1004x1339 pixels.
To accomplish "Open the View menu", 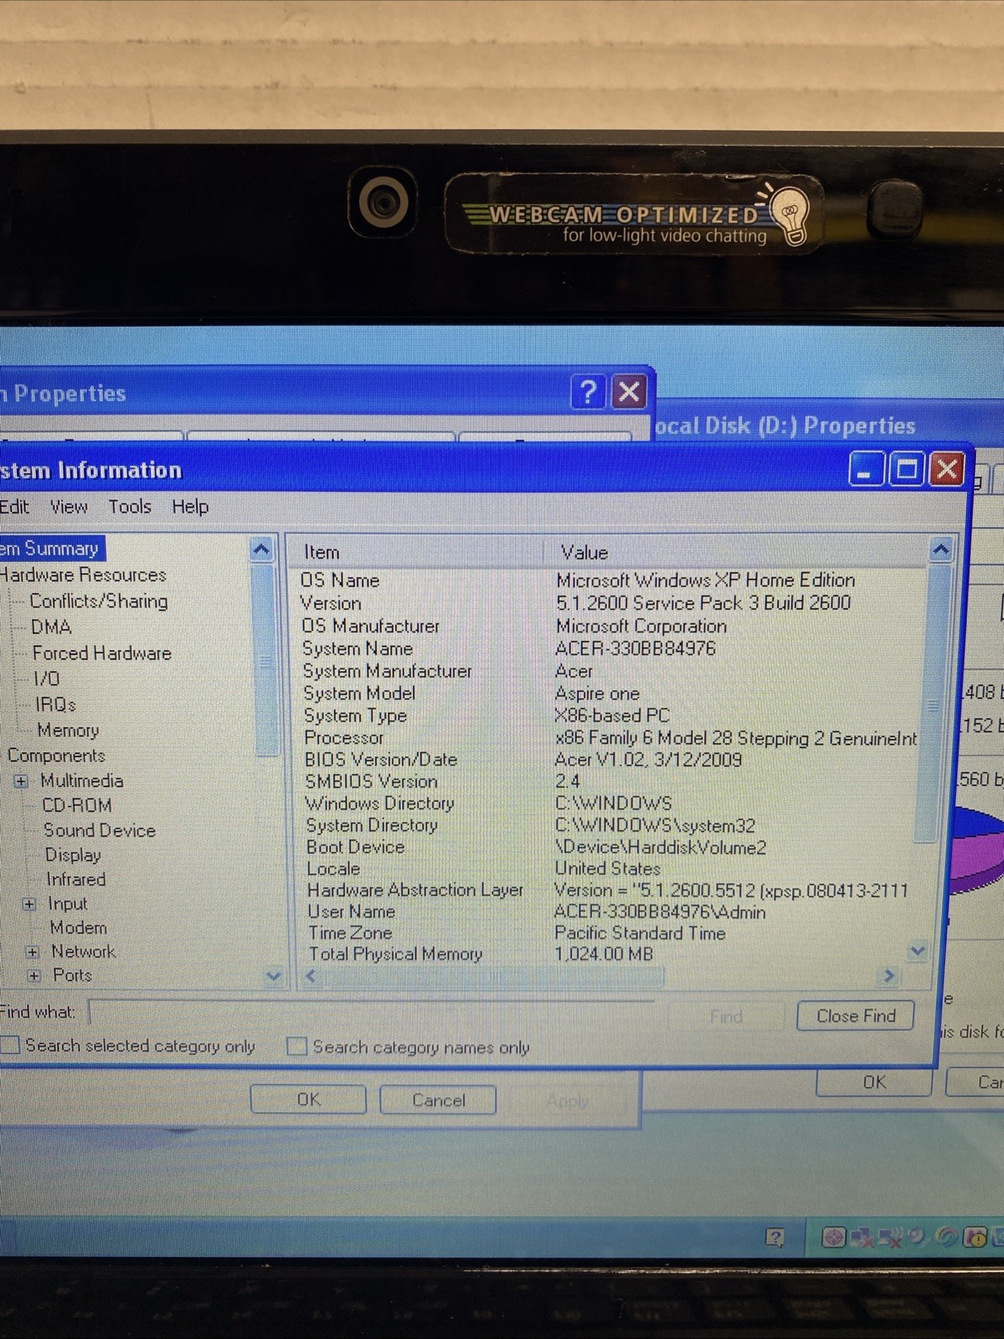I will pos(69,507).
